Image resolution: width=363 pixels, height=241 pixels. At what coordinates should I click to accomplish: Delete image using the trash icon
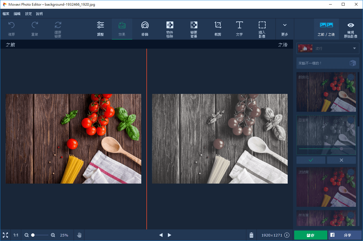[x=251, y=235]
